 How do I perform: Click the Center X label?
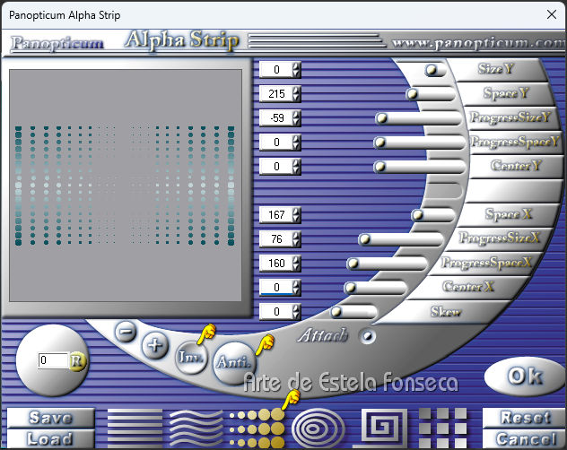[468, 287]
